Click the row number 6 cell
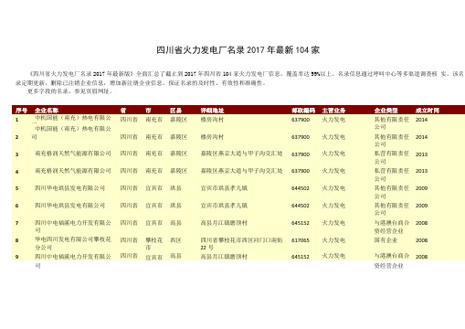This screenshot has height=329, width=465. (17, 206)
